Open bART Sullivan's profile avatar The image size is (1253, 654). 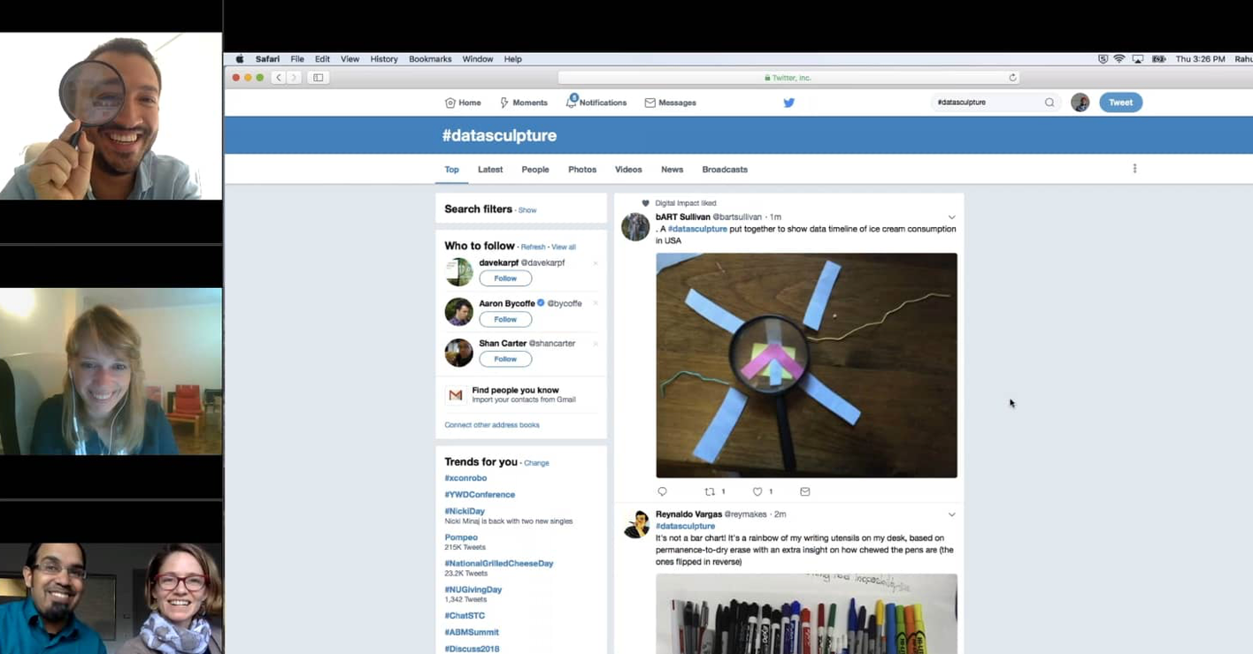(x=635, y=227)
